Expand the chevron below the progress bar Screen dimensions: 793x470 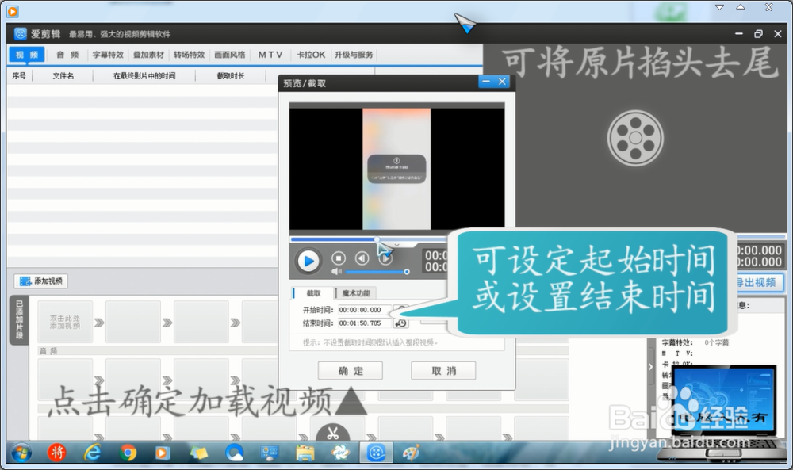pos(397,245)
